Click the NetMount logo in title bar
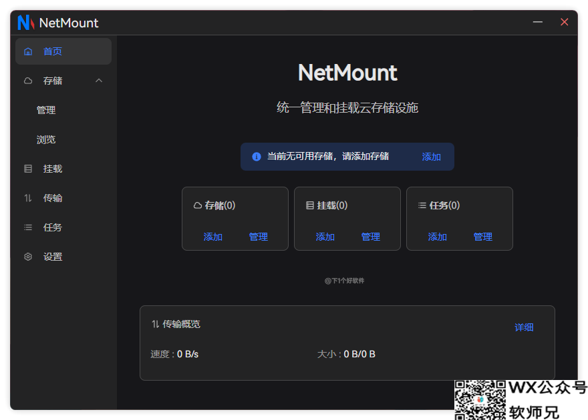This screenshot has height=420, width=588. coord(25,23)
